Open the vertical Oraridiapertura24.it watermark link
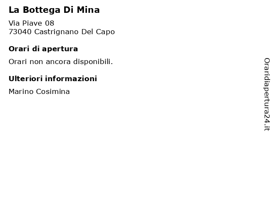Image resolution: width=274 pixels, height=205 pixels. point(267,94)
